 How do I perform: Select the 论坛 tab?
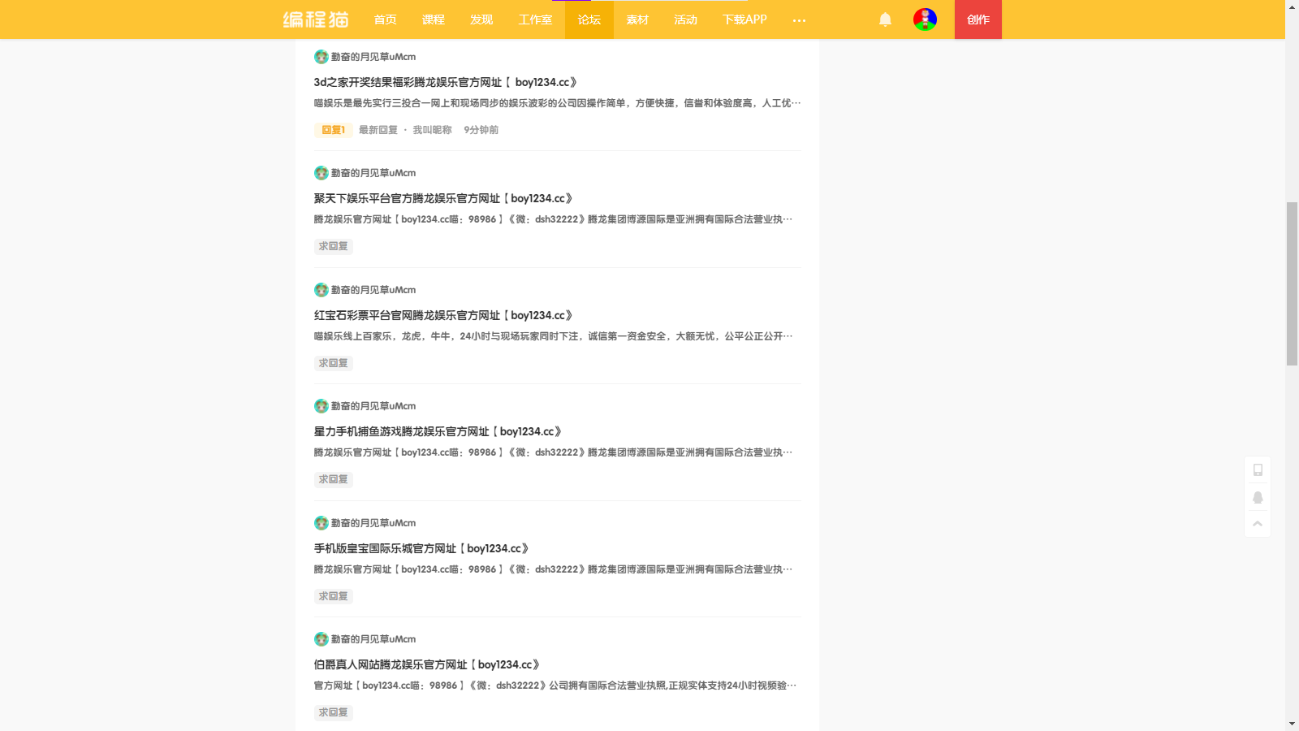pos(589,19)
